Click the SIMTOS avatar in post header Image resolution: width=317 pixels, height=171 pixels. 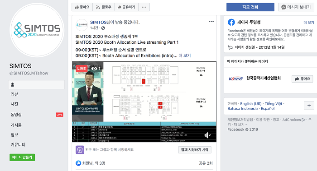click(82, 25)
